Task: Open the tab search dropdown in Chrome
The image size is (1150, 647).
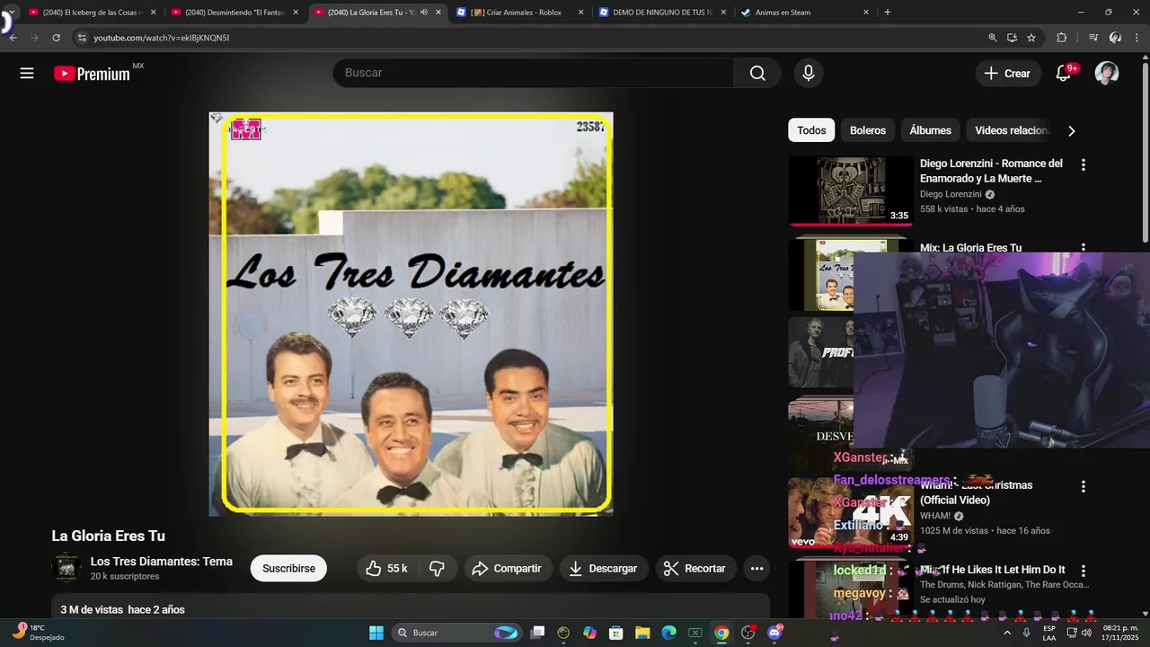Action: [x=11, y=13]
